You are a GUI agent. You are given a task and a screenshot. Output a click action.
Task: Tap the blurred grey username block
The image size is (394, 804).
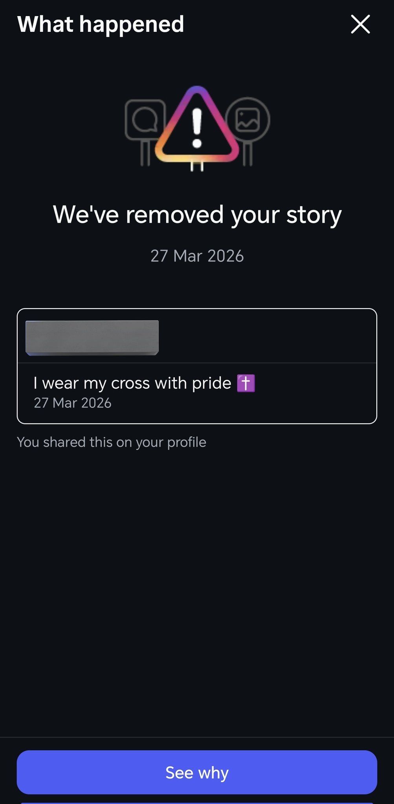[92, 338]
